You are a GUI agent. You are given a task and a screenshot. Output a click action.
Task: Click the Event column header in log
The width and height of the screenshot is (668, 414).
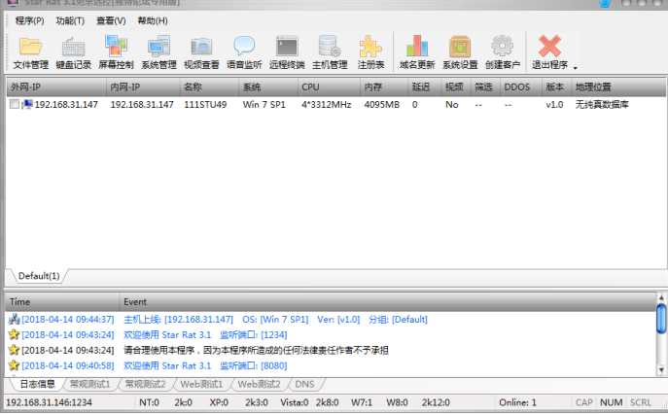(388, 302)
